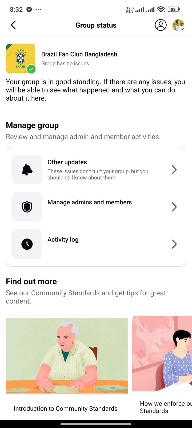Open Activity log via right chevron
Viewport: 192px width, 428px height.
174,244
